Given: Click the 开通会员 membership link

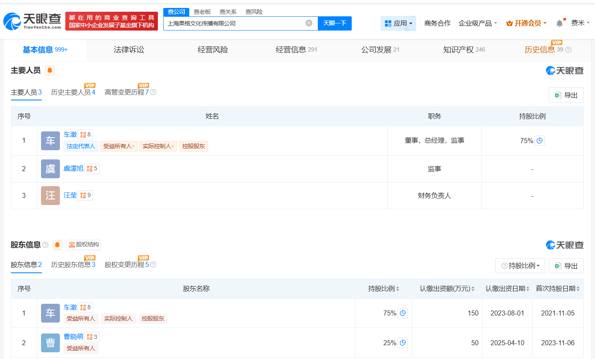Looking at the screenshot, I should click(x=525, y=23).
